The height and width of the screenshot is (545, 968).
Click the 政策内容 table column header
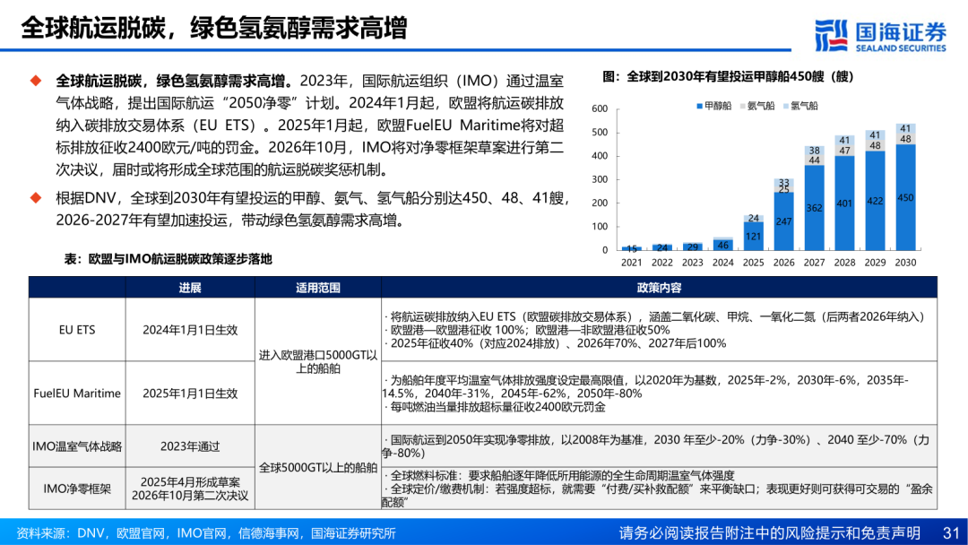pos(658,288)
